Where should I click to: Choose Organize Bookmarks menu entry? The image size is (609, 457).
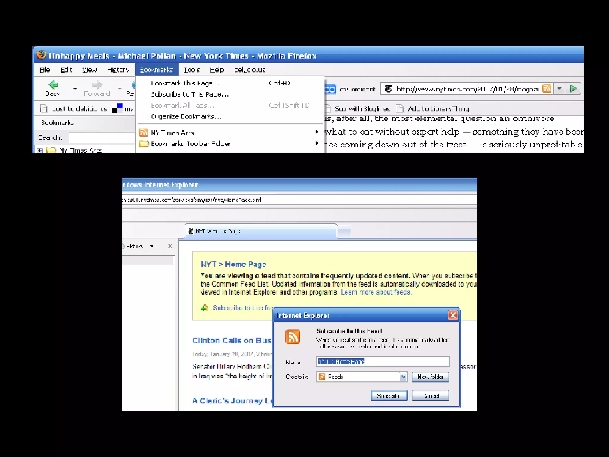click(186, 117)
